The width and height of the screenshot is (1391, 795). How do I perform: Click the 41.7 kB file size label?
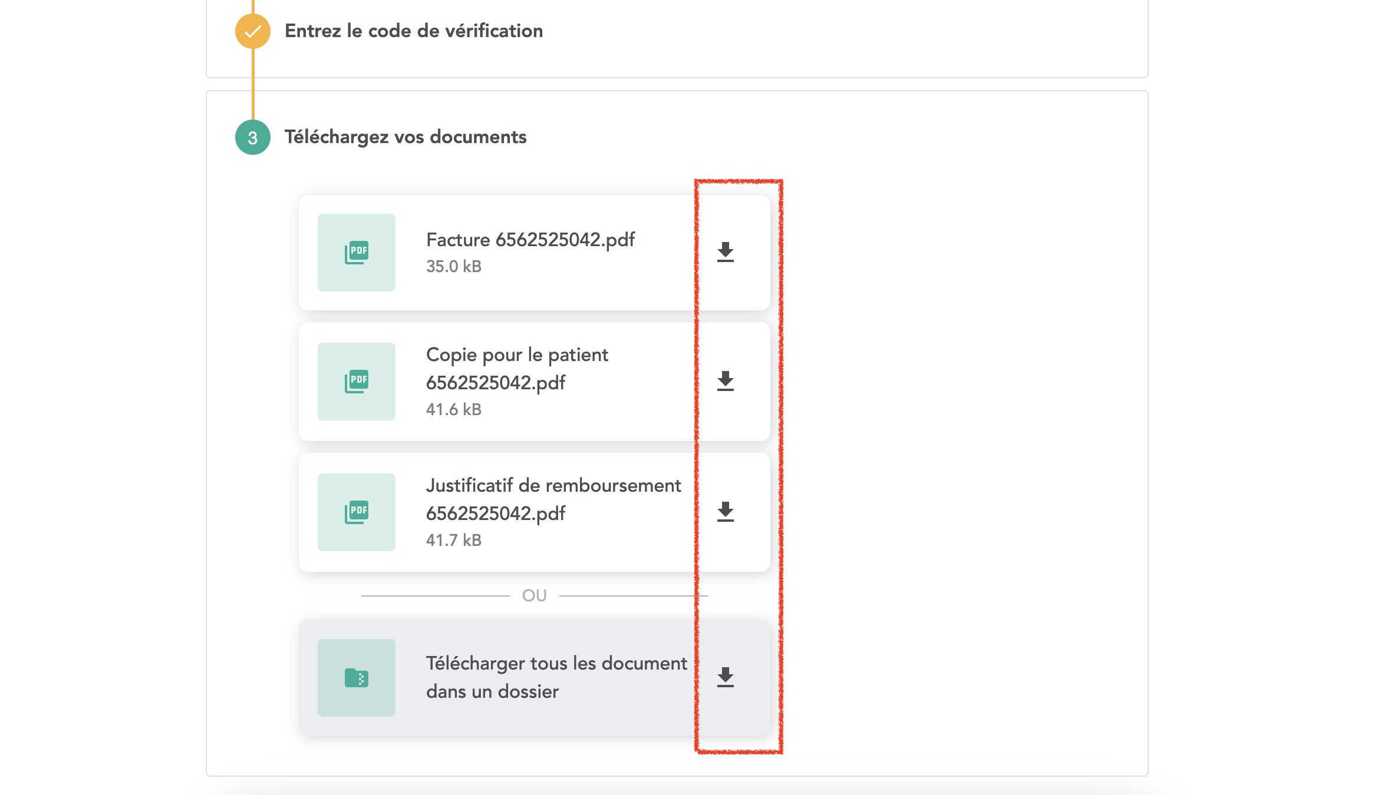[453, 541]
